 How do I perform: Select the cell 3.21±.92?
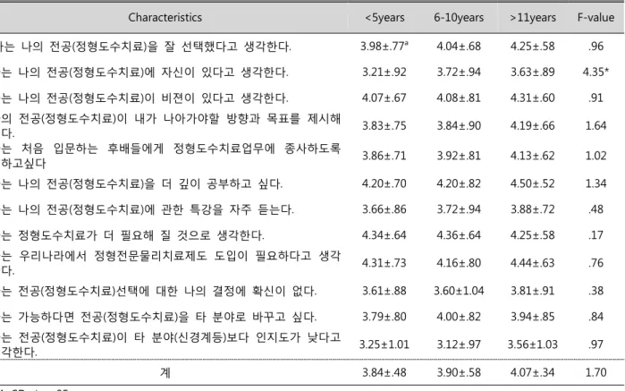coord(384,72)
